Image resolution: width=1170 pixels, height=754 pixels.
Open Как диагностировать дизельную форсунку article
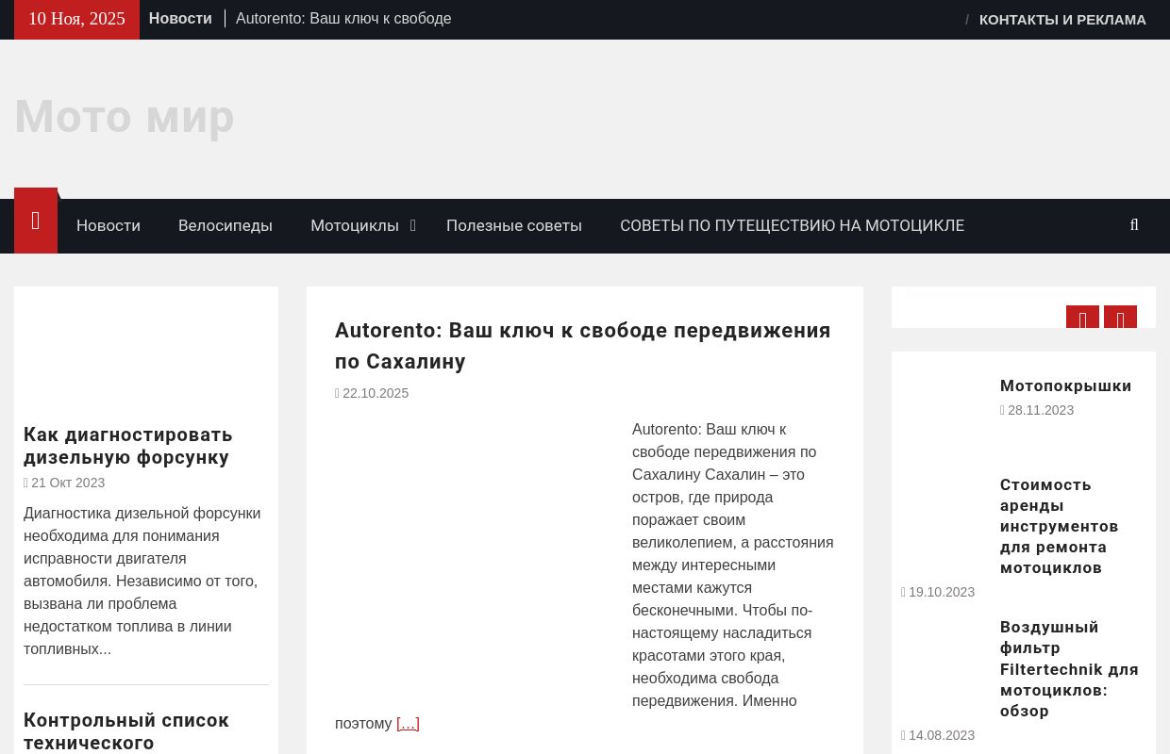128,446
